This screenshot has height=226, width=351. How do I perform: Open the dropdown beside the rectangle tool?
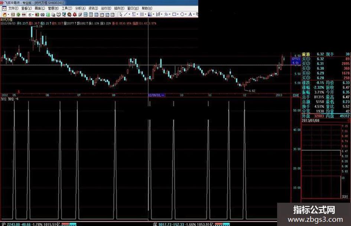coord(178,14)
